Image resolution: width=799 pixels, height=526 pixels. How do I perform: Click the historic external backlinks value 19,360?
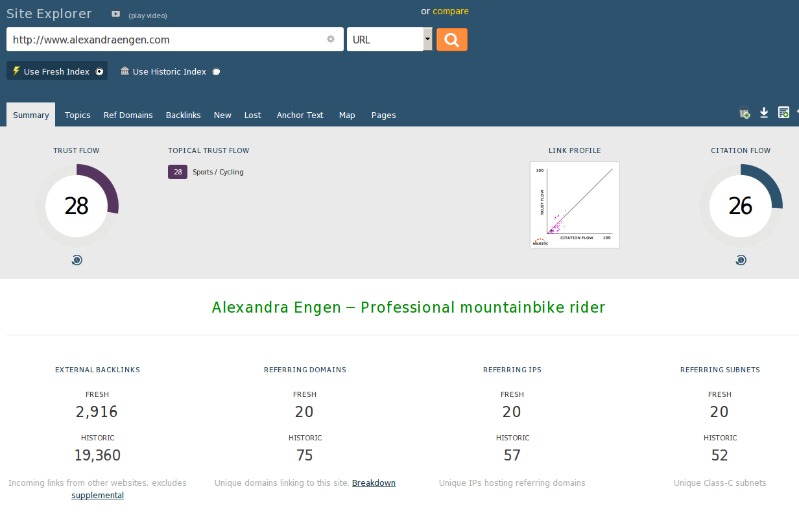coord(97,455)
